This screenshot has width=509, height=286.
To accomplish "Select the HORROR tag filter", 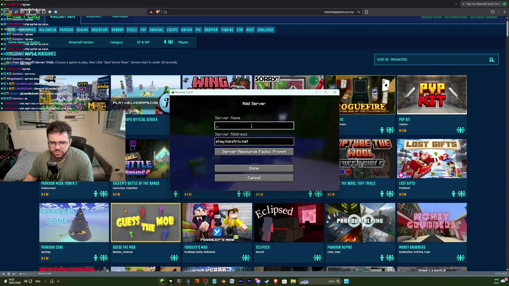I will coord(117,30).
